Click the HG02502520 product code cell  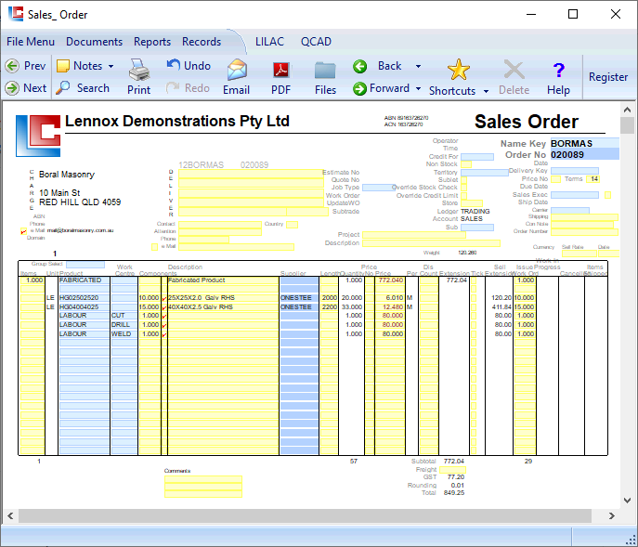(x=85, y=298)
